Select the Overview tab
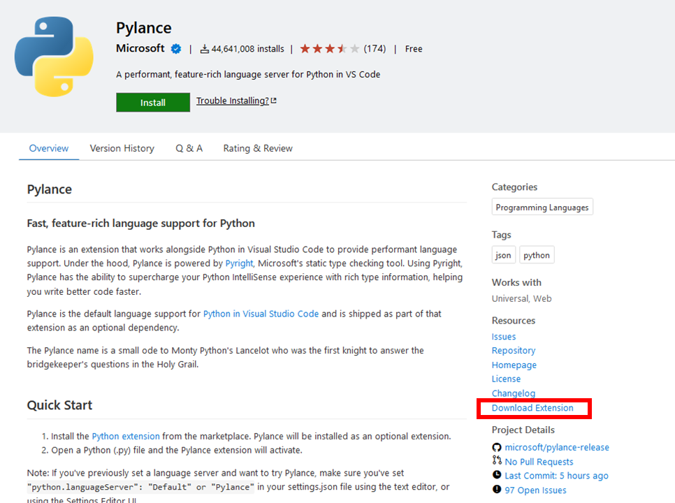Viewport: 675px width, 503px height. 49,148
